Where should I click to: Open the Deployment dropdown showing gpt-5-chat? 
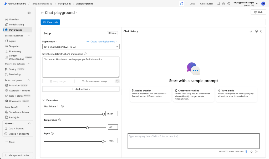[80, 46]
